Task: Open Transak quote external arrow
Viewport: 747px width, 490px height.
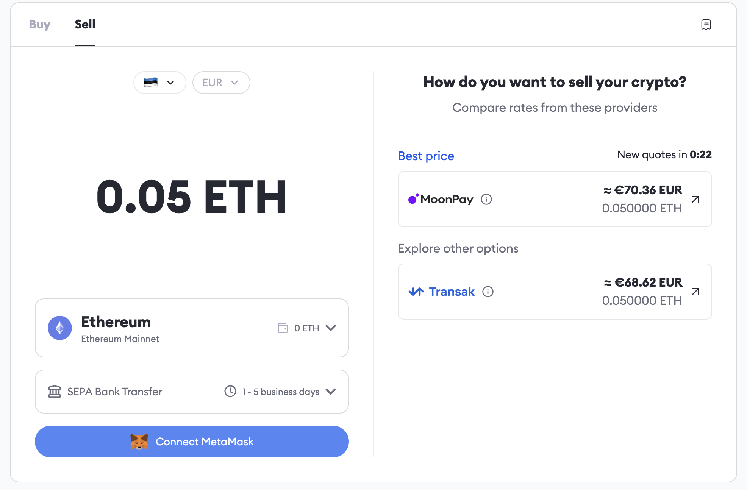Action: pos(695,292)
